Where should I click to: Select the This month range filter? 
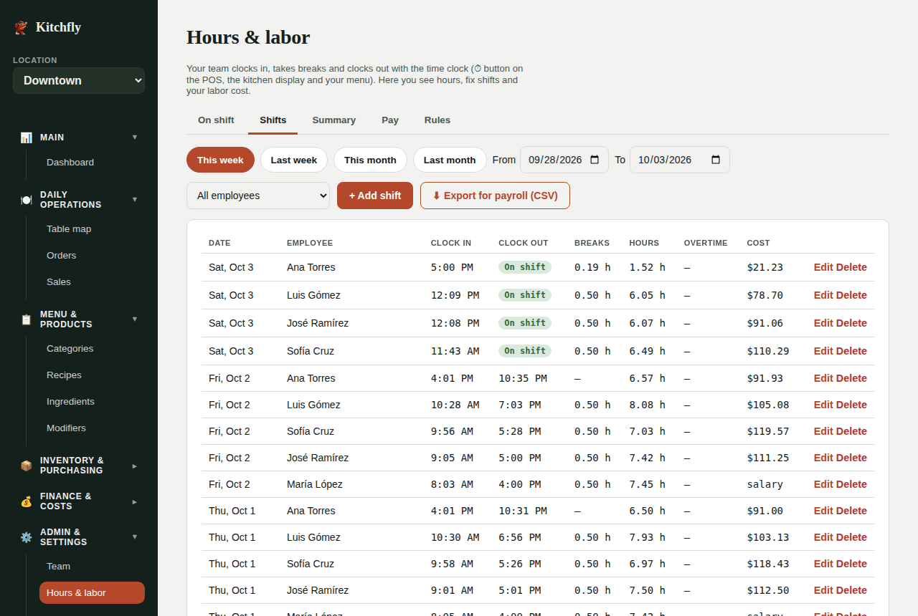click(370, 160)
